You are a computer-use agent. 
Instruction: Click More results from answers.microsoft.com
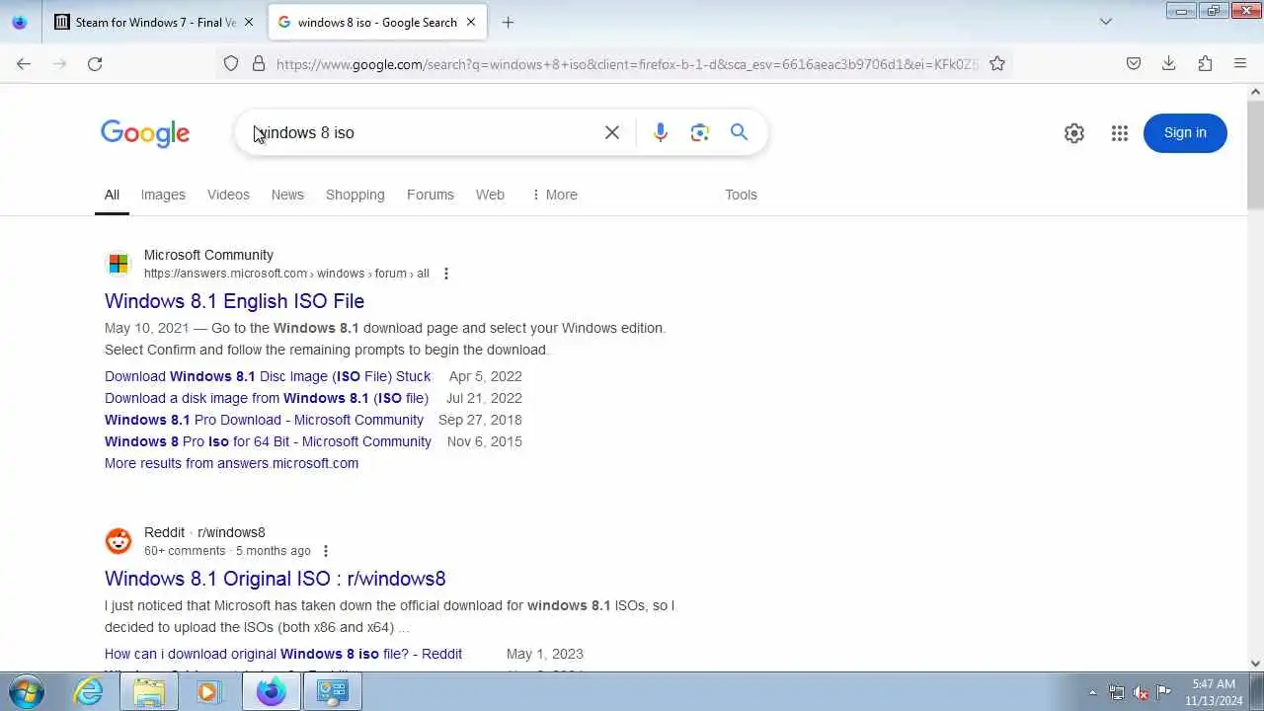coord(231,463)
